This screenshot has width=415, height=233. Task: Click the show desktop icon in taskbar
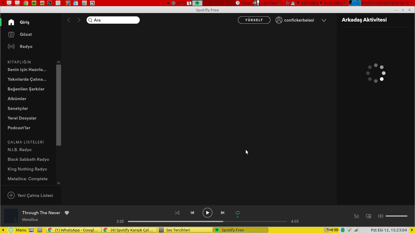click(x=31, y=230)
